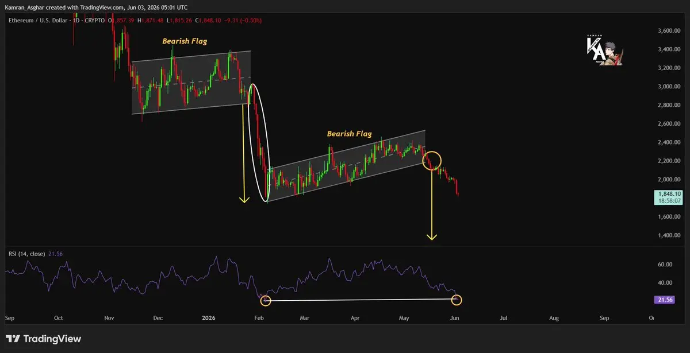Screen dimensions: 690x353
Task: Click the close value C1,848.10 in the legend
Action: coord(208,20)
